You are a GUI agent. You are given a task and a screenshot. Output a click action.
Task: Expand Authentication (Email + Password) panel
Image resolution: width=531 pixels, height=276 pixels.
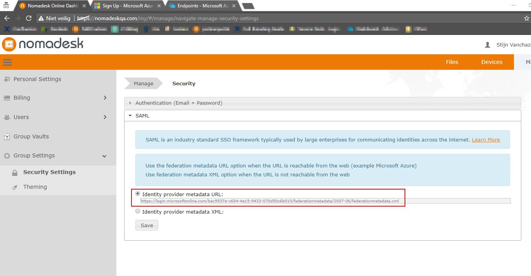178,103
